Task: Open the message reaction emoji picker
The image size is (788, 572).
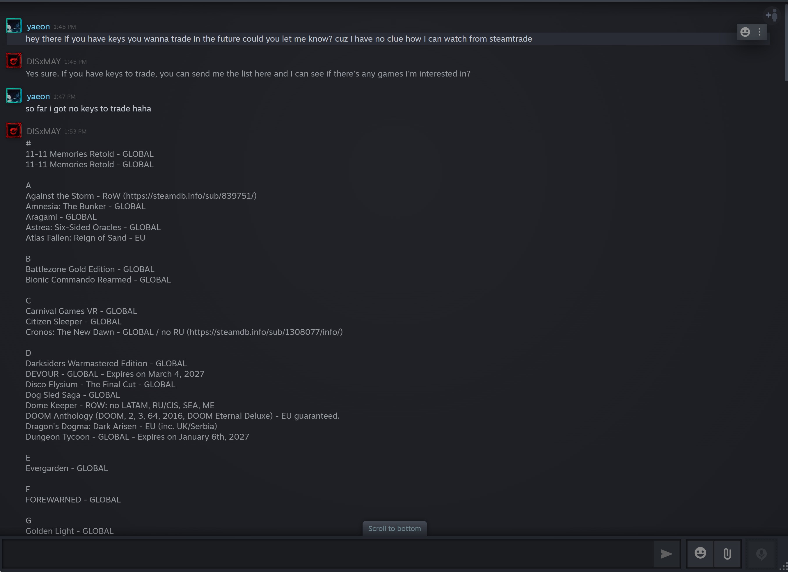Action: click(745, 32)
